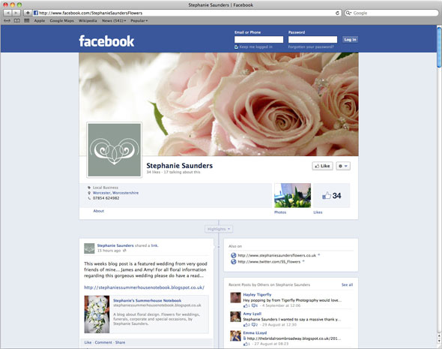Click the browser URL address field
Image resolution: width=442 pixels, height=349 pixels.
[187, 13]
